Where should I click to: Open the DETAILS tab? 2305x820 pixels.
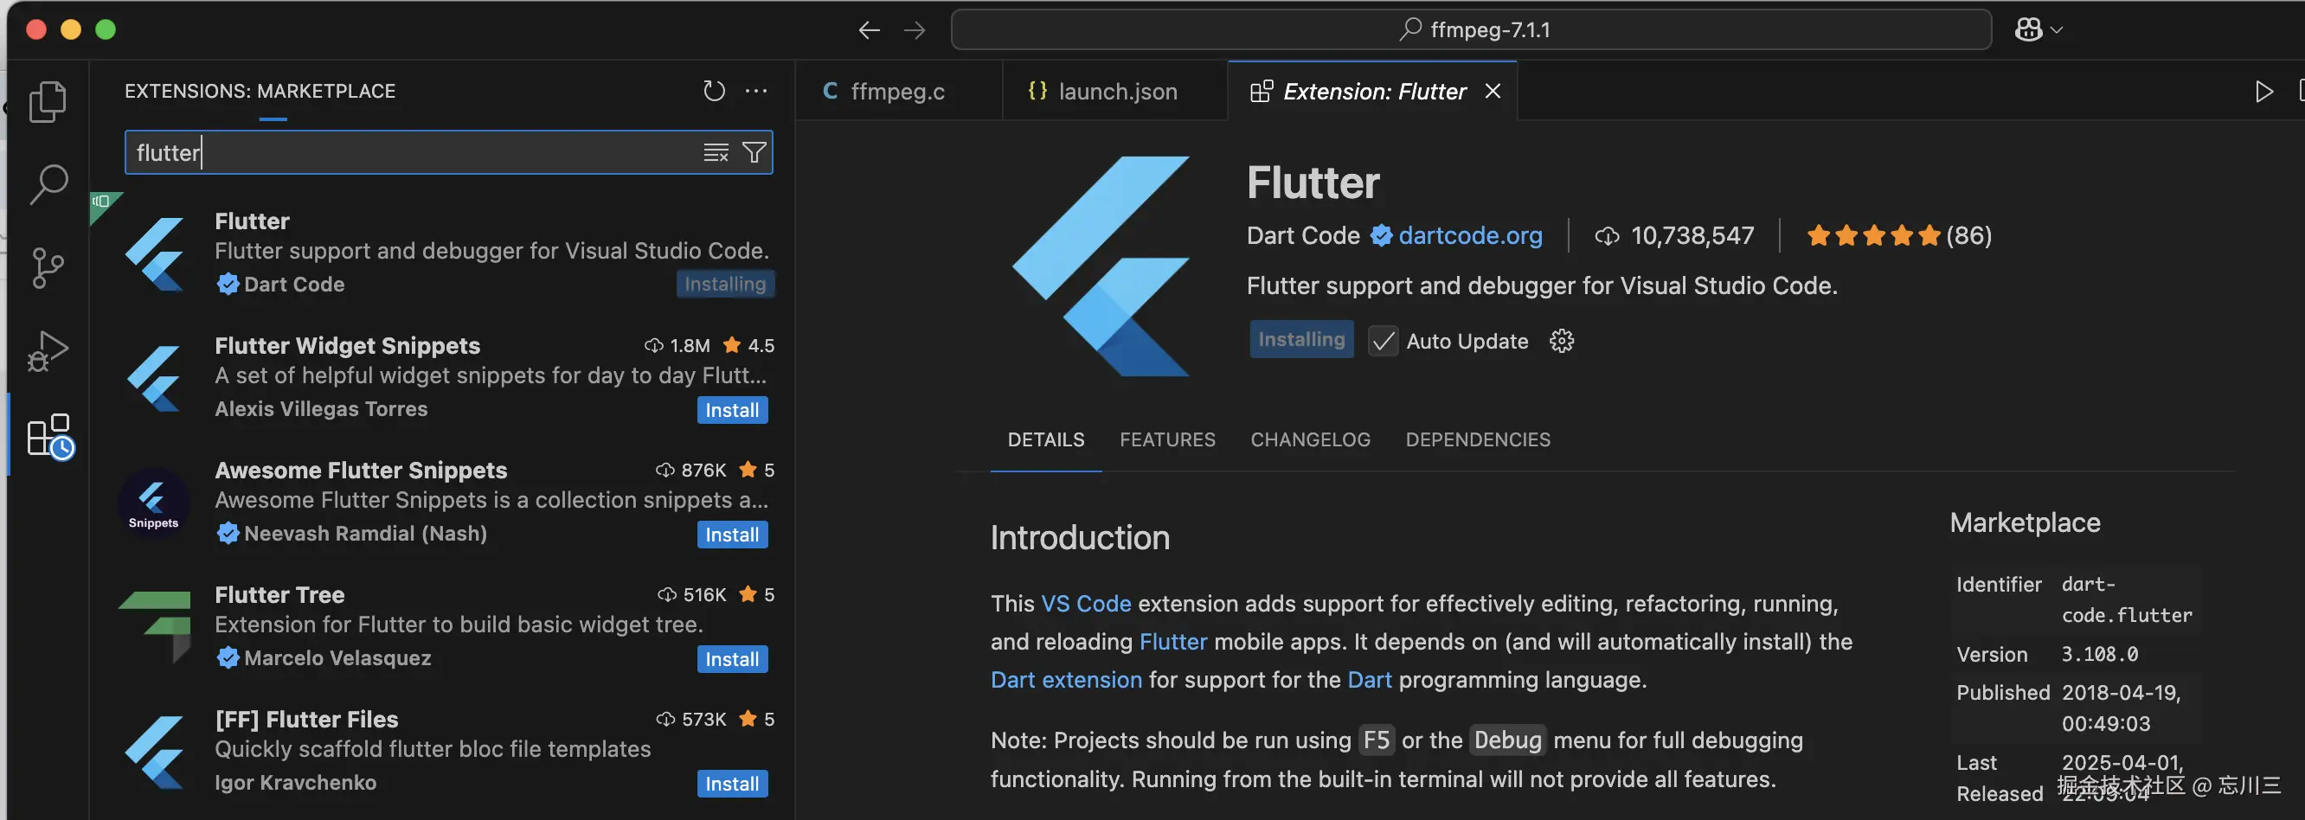pyautogui.click(x=1045, y=440)
